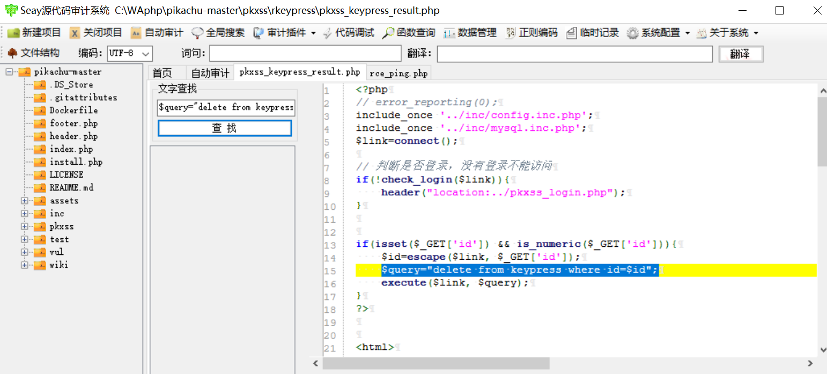The width and height of the screenshot is (827, 374).
Task: Select the .gitattributes file icon
Action: pos(40,98)
